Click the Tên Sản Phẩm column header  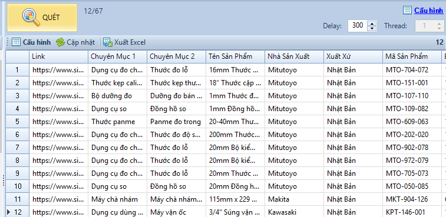point(235,56)
